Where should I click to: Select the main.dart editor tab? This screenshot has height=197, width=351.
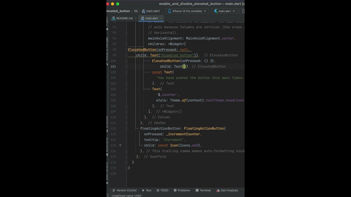pos(151,18)
